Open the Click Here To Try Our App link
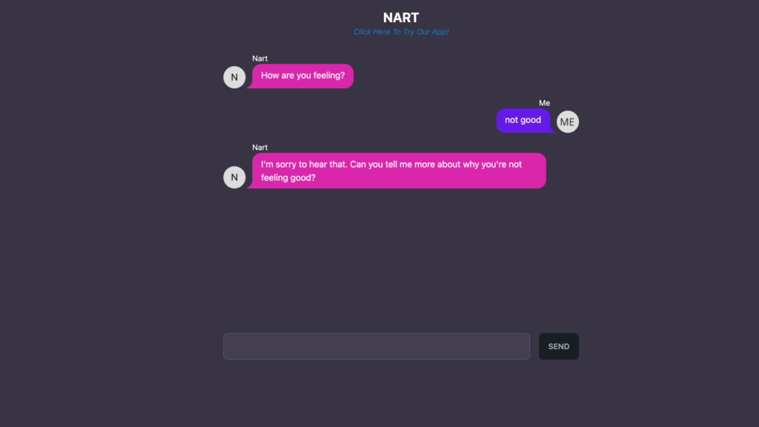The height and width of the screenshot is (427, 759). (x=401, y=32)
